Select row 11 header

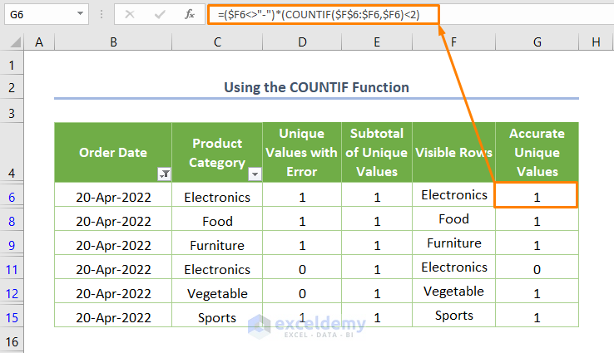click(12, 269)
